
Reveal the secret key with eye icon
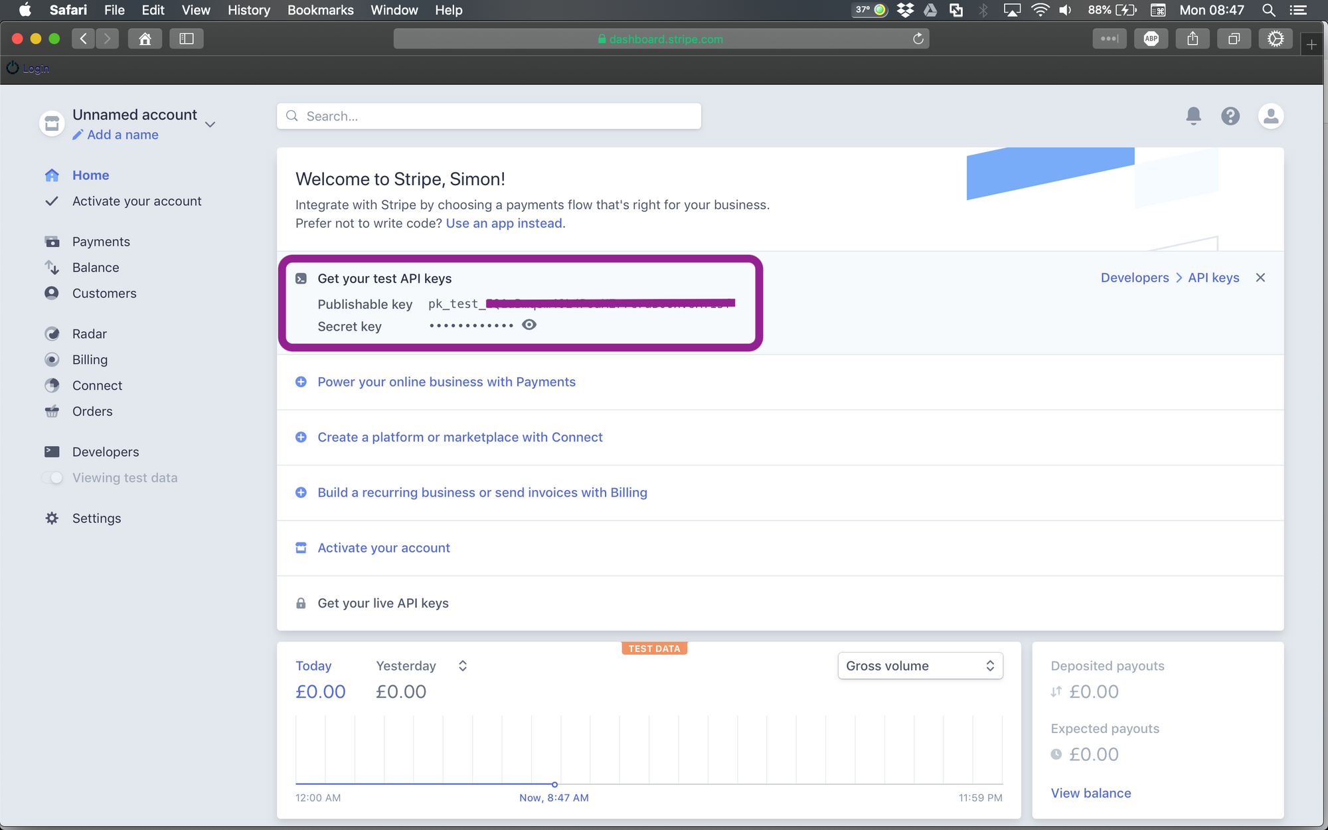pos(529,325)
